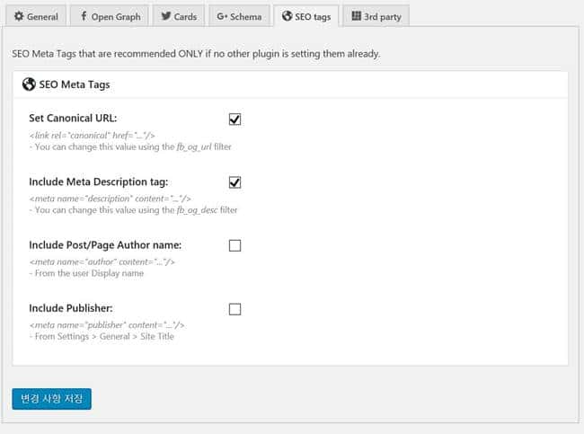Click the SEO Meta Tags recommendation notice text

(196, 54)
